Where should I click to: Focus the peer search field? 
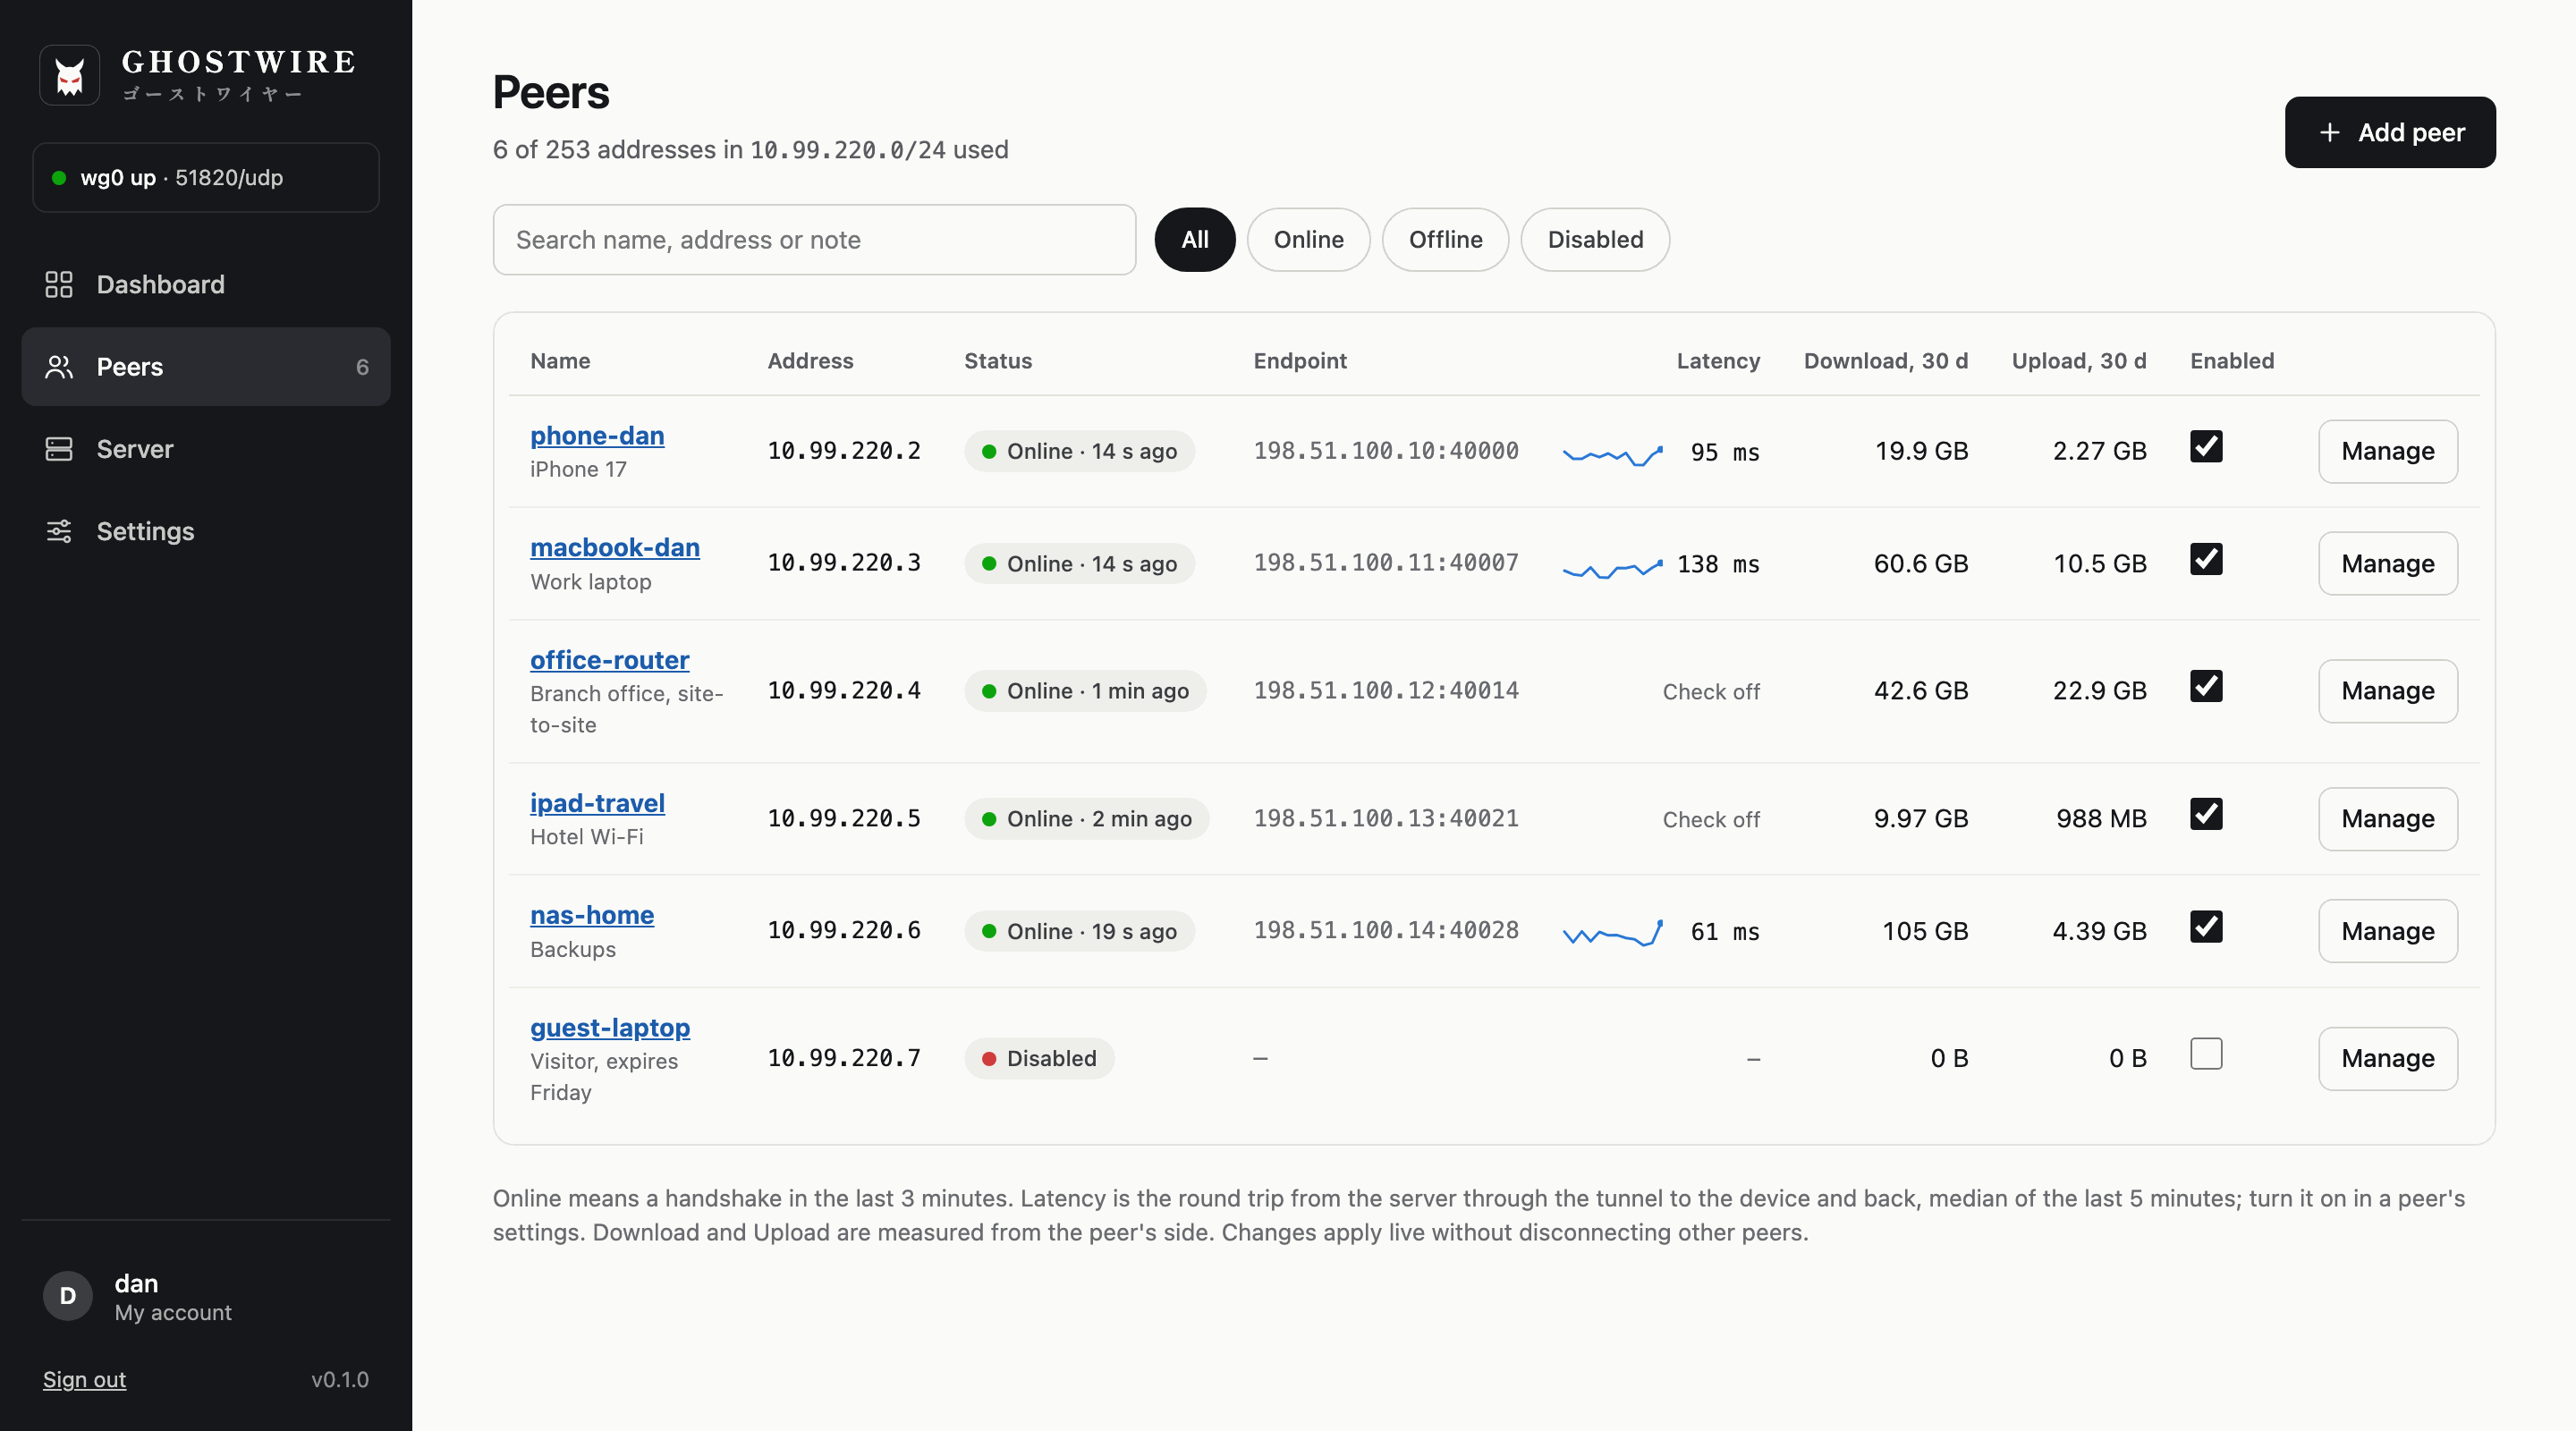[x=814, y=240]
